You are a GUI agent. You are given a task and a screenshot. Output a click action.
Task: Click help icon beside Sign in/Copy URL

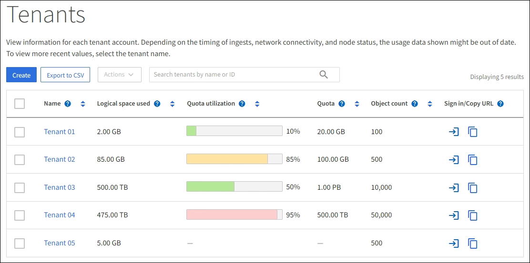[x=500, y=104]
